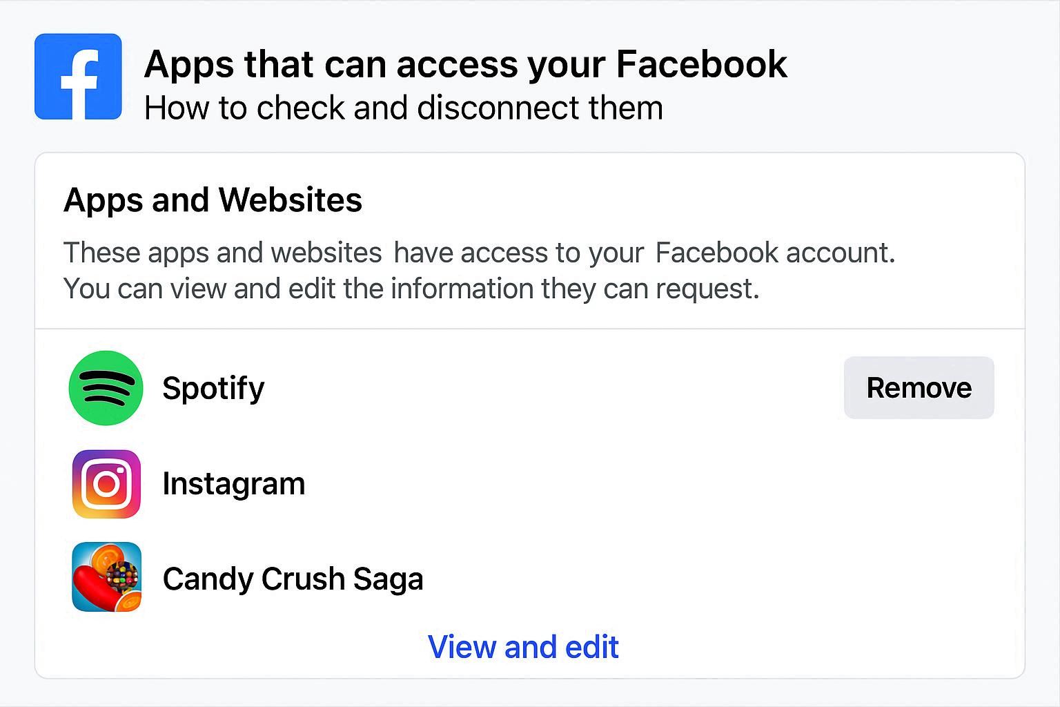This screenshot has width=1060, height=707.
Task: Select the Spotify app name
Action: point(213,388)
